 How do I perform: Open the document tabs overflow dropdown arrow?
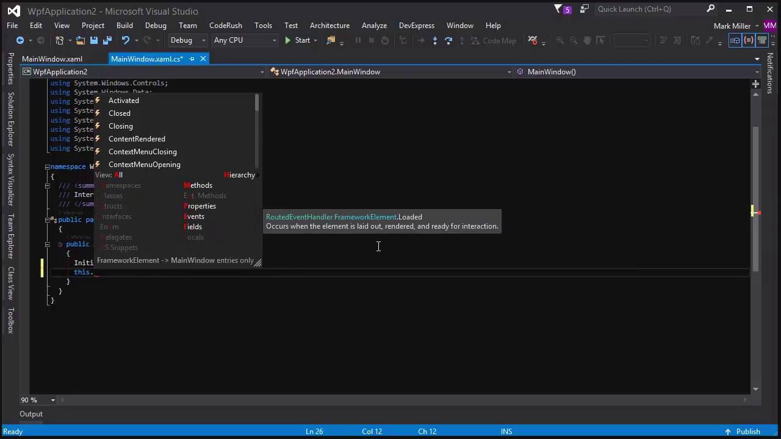pos(757,59)
